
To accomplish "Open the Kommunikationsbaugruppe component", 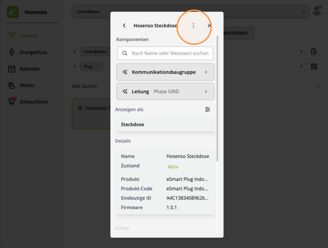I will click(x=165, y=72).
